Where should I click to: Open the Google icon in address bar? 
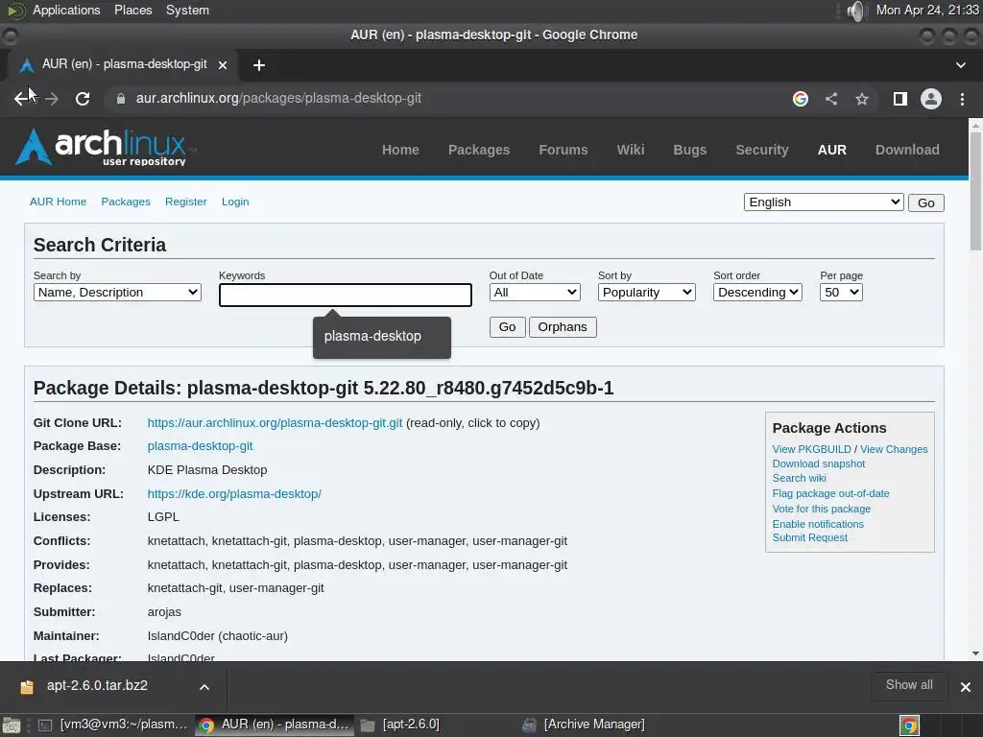pyautogui.click(x=800, y=99)
